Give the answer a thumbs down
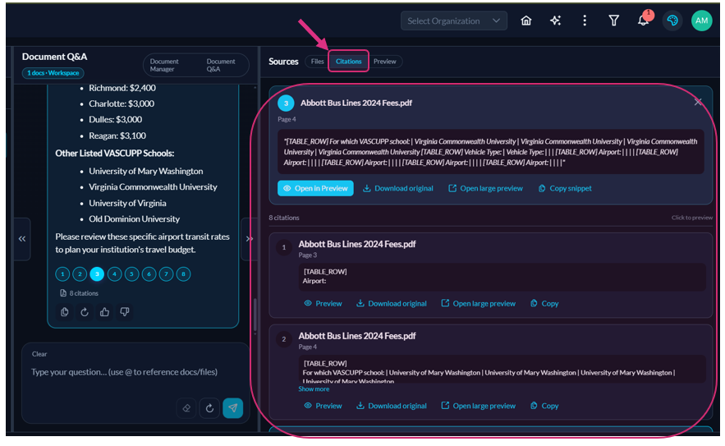 click(124, 312)
